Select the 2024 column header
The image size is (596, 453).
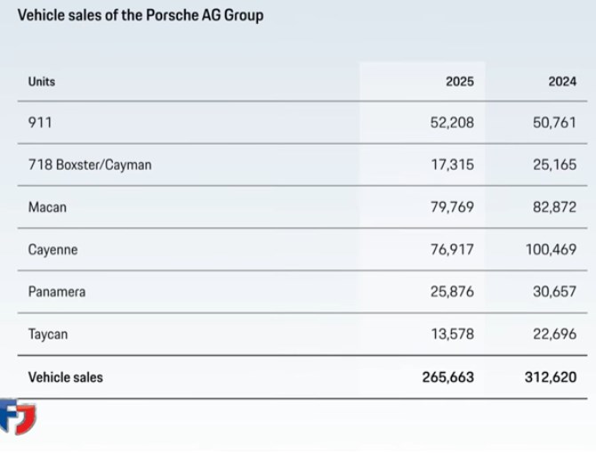(561, 81)
